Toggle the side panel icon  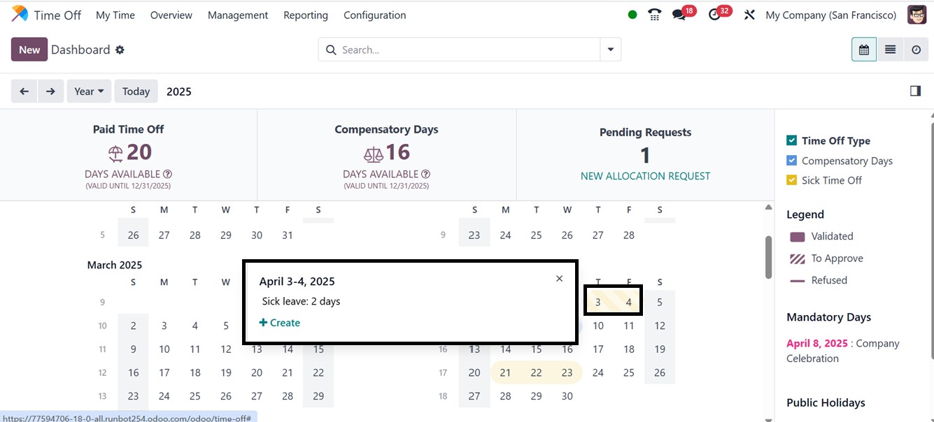[915, 91]
